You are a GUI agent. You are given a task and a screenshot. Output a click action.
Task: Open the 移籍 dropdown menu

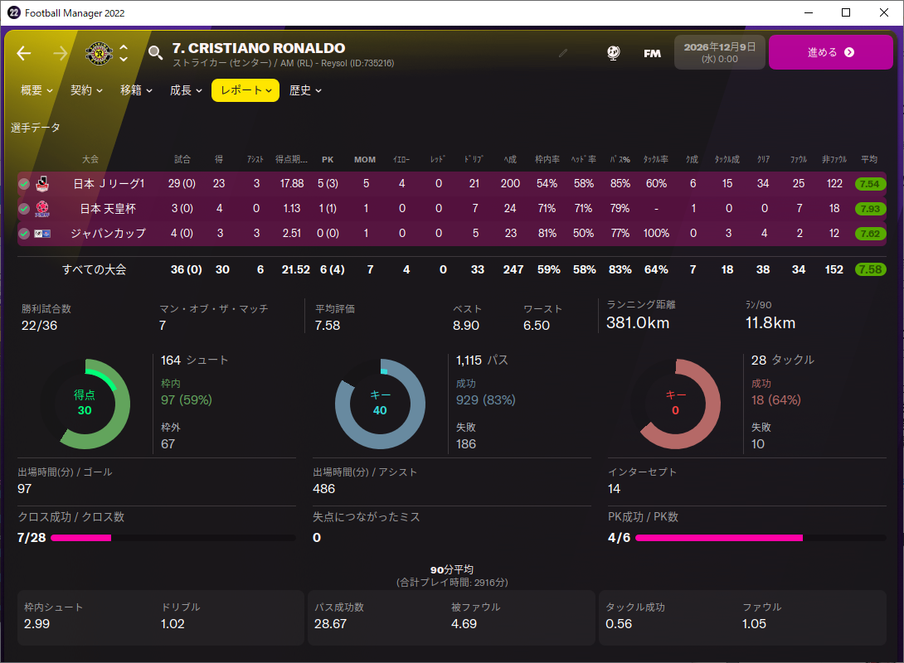click(136, 90)
